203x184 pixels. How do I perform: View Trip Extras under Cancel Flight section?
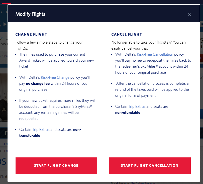(137, 106)
